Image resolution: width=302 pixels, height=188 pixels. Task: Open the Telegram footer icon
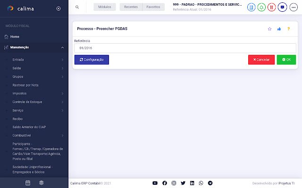point(210,183)
